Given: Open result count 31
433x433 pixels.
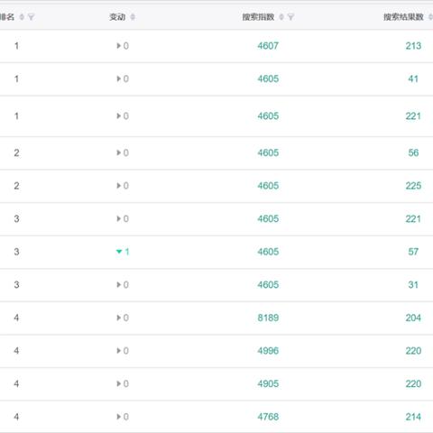Looking at the screenshot, I should [413, 285].
